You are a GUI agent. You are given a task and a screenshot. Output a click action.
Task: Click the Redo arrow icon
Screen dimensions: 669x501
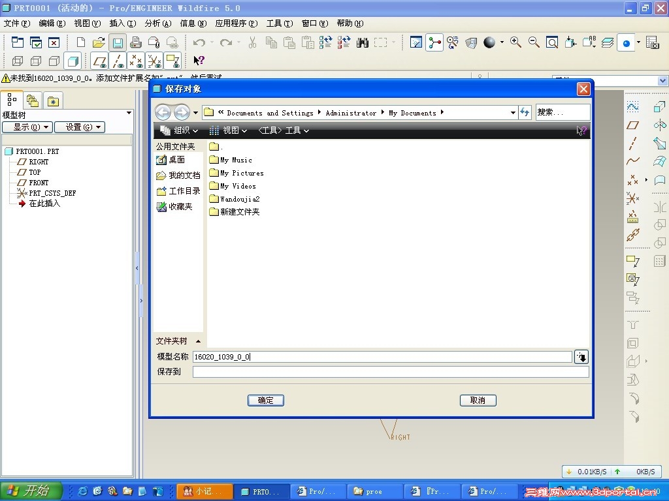[226, 42]
